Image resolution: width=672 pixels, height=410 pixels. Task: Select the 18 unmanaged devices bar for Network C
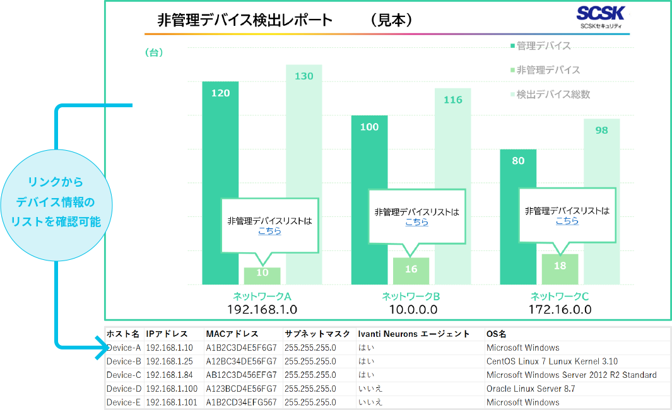561,269
